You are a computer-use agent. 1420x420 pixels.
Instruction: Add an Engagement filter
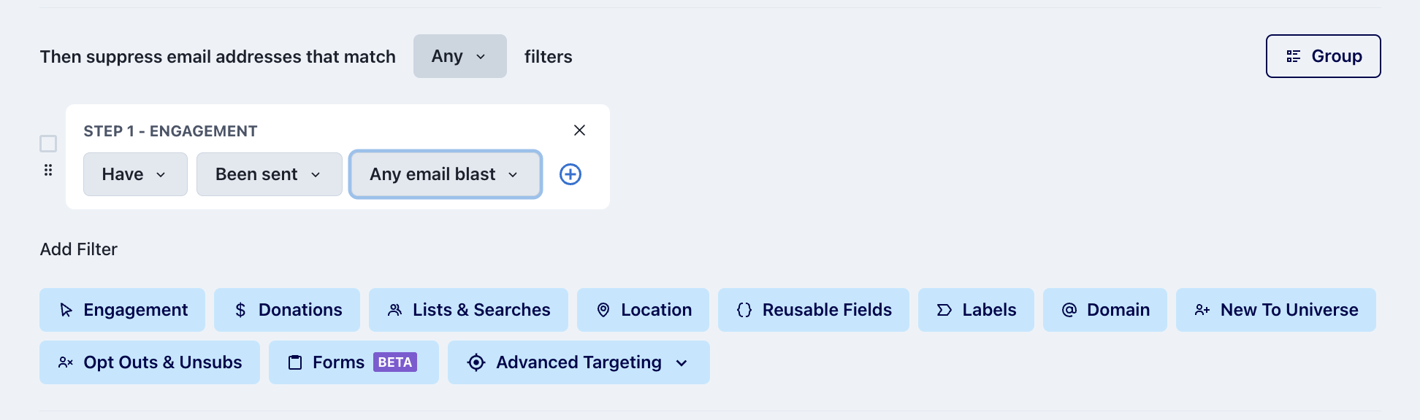[123, 310]
